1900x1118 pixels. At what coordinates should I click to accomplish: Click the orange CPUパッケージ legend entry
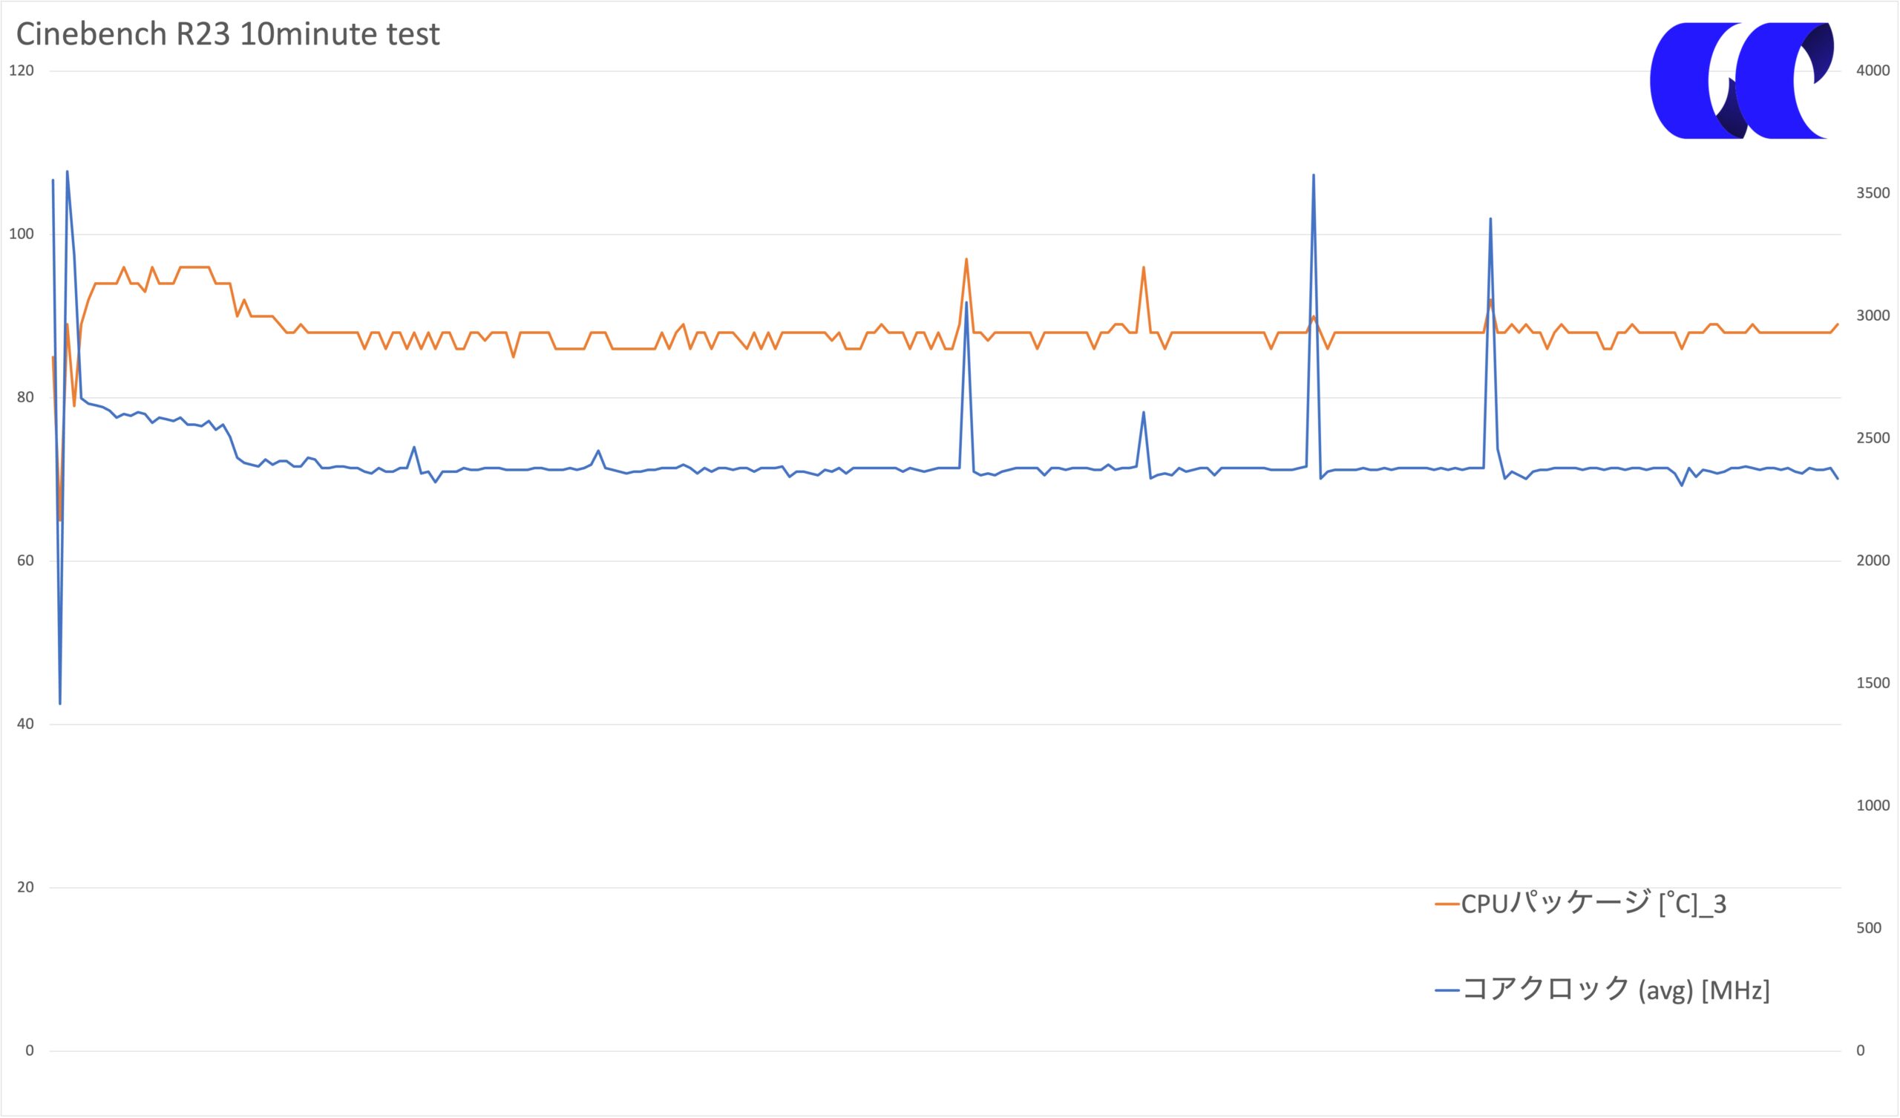click(x=1580, y=903)
